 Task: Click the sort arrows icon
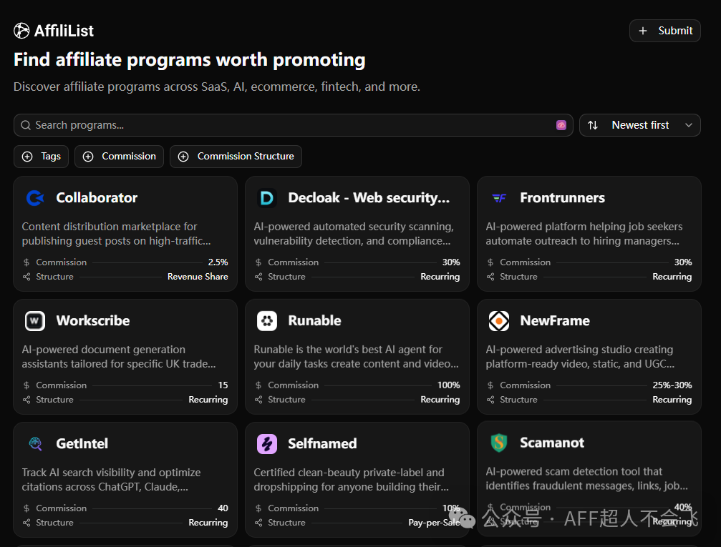(593, 125)
